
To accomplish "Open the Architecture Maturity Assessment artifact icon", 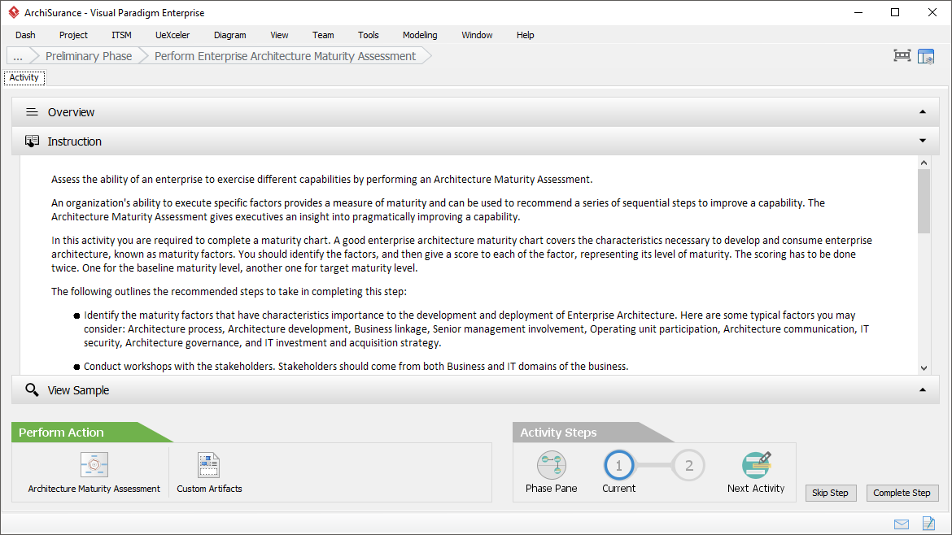I will coord(94,464).
